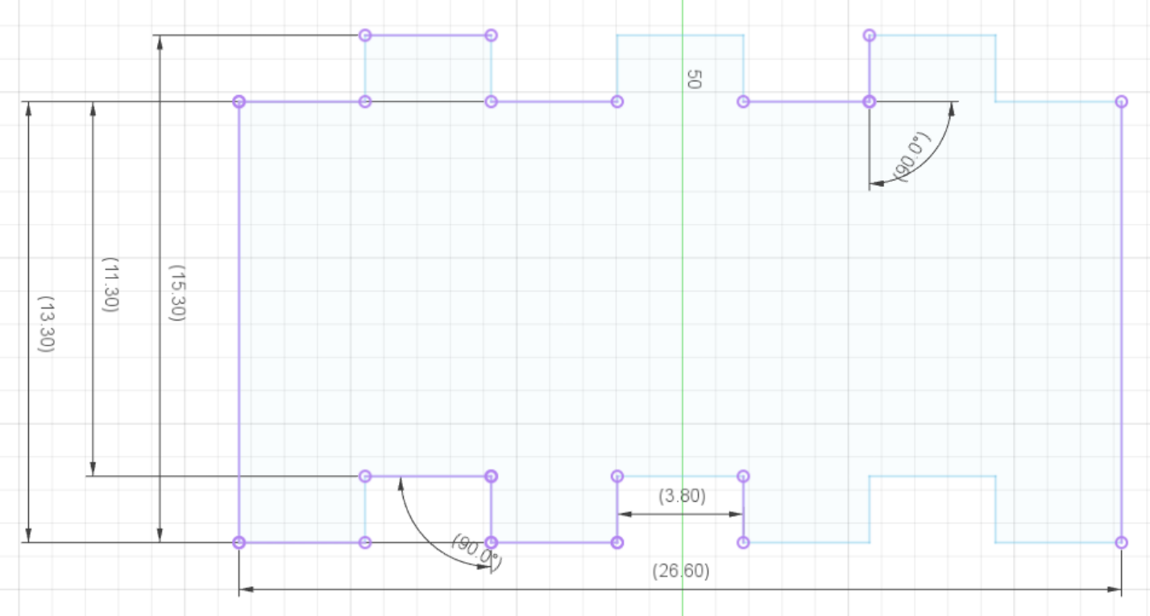1150x616 pixels.
Task: Select sketch point at profile's bottom-left corner
Action: [239, 543]
